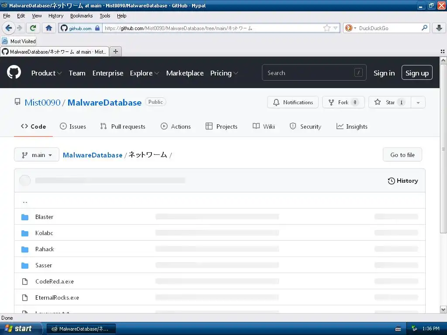
Task: Click the Blaster folder icon
Action: pyautogui.click(x=25, y=217)
